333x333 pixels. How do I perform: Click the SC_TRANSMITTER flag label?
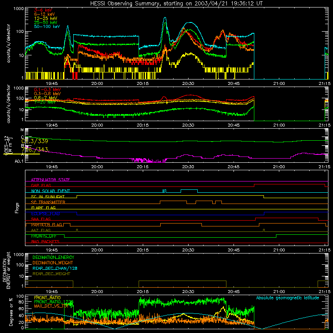coord(48,202)
